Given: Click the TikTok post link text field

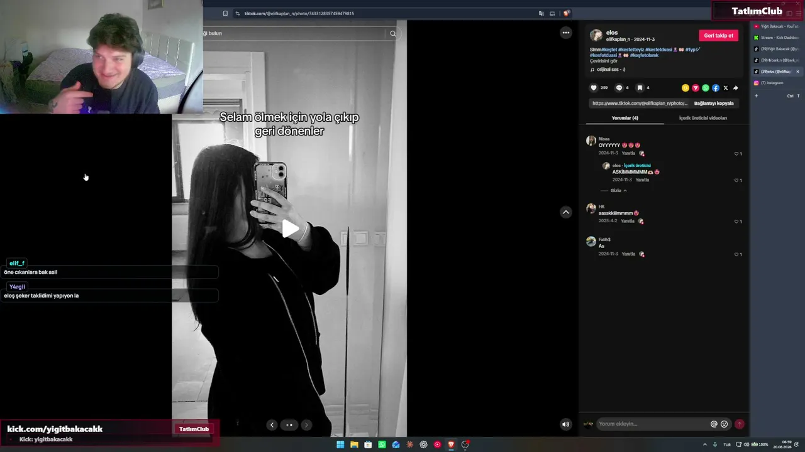Looking at the screenshot, I should [640, 103].
